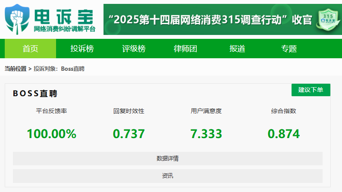Open the 专题 menu item

pos(289,48)
